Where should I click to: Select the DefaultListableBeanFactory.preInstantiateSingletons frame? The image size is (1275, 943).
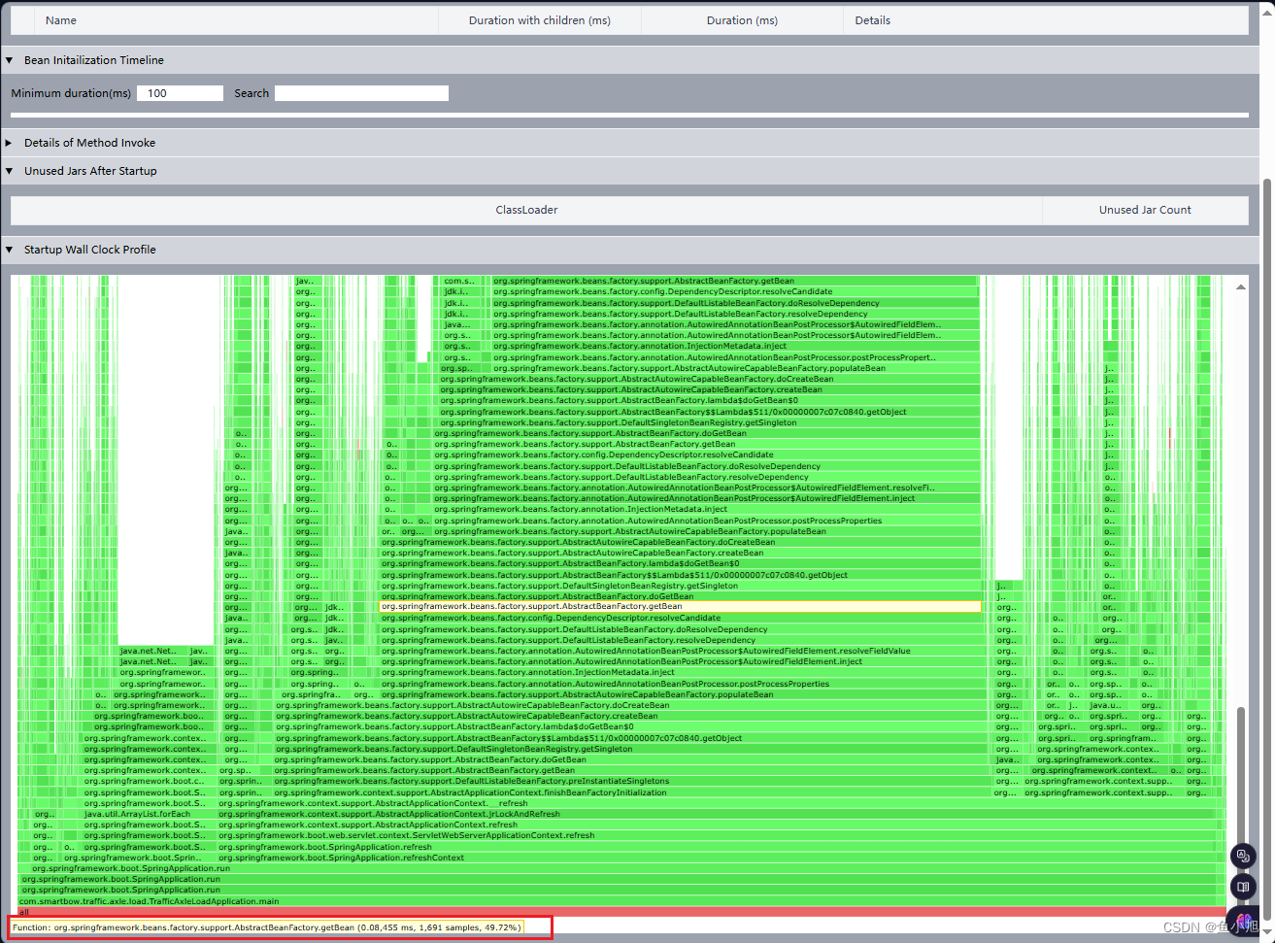(633, 782)
